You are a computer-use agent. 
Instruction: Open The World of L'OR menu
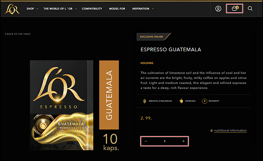[58, 9]
